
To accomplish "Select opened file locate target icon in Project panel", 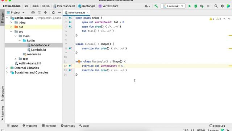I will pos(33,13).
